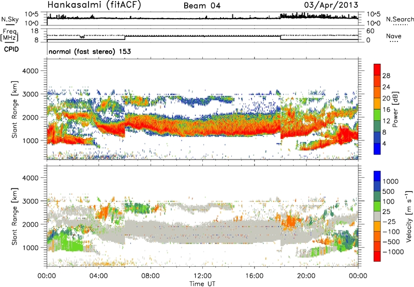Pick the gray segment of velocity colorbar
This screenshot has height=287, width=414.
[x=377, y=217]
